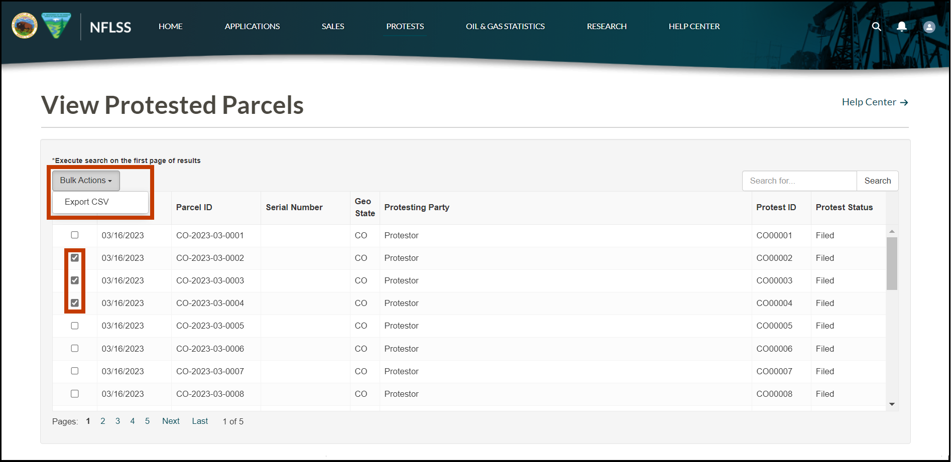Click the Search for input field
951x462 pixels.
[799, 181]
